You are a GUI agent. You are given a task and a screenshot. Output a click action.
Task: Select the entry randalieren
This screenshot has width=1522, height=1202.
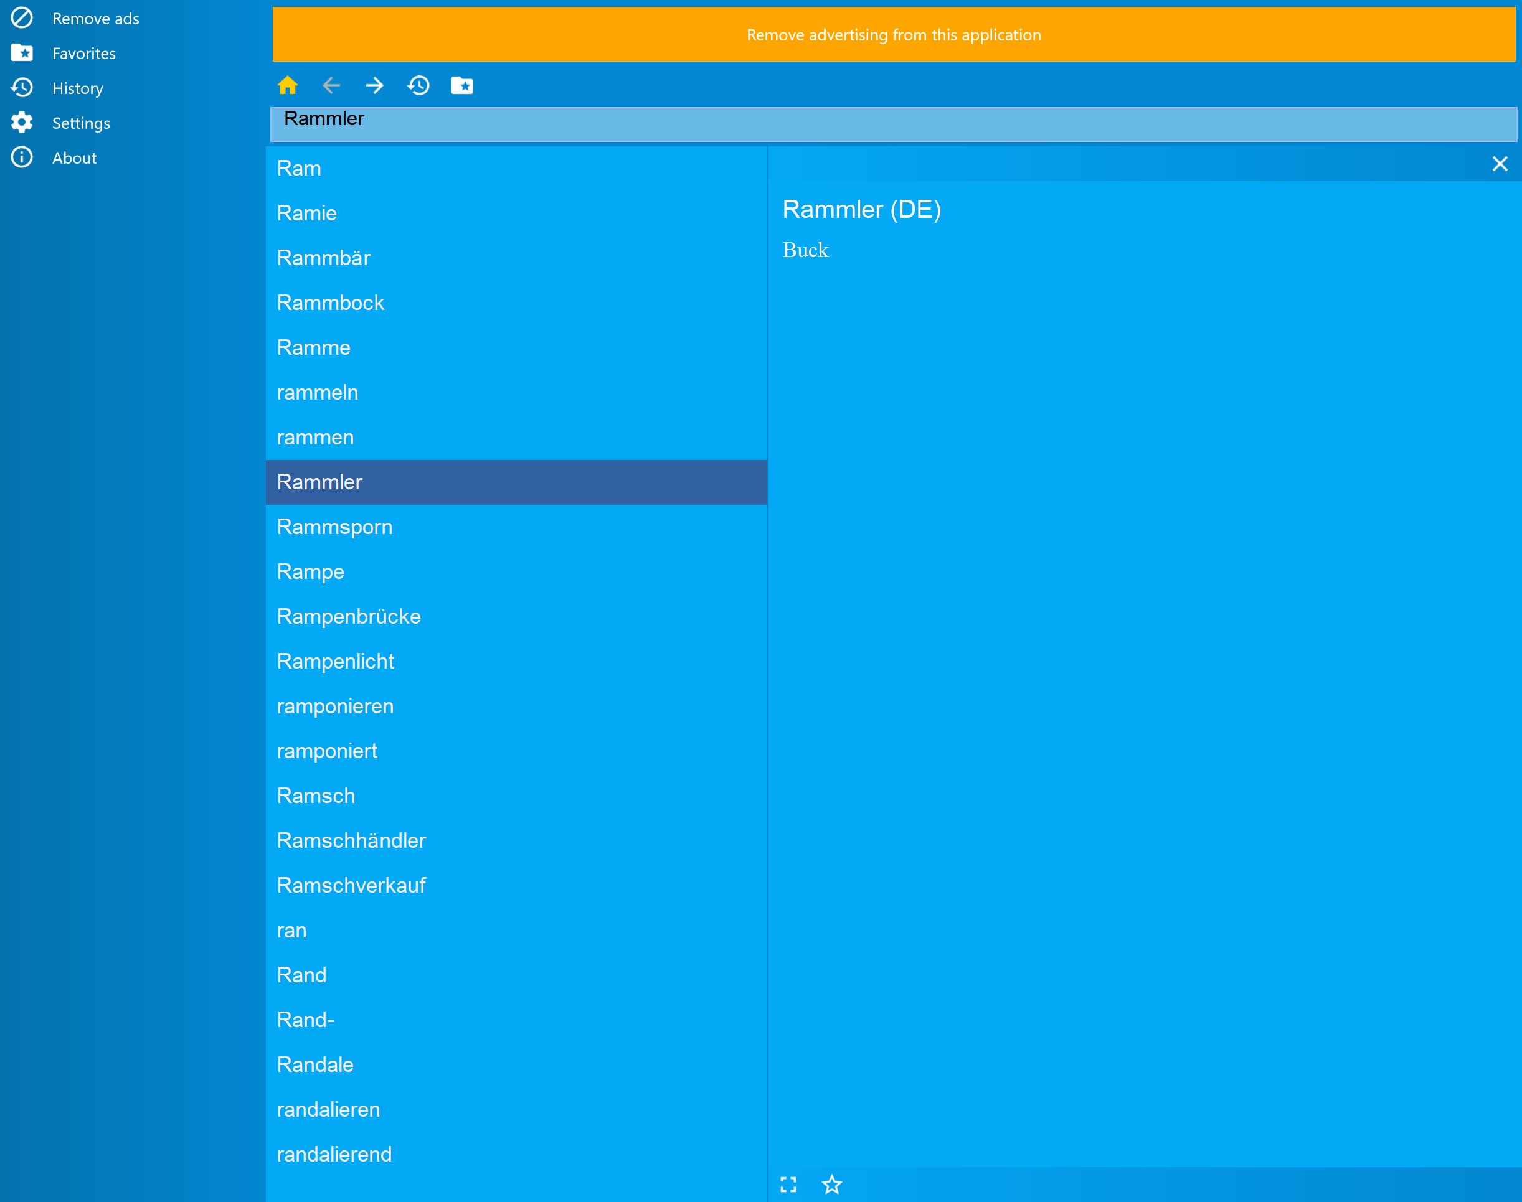328,1109
